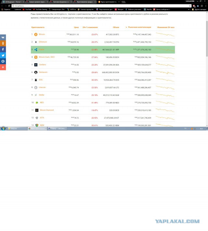Viewport: 208px width, 231px height.
Task: Open IOTA currency link
Action: coord(42,118)
